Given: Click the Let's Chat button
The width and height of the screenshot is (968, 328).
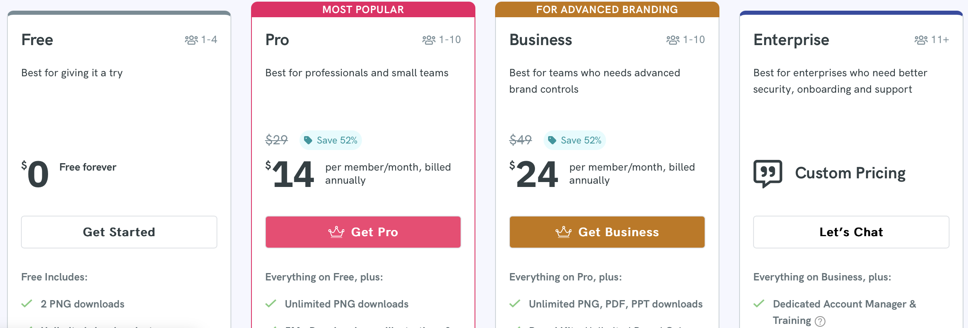Looking at the screenshot, I should (x=851, y=232).
